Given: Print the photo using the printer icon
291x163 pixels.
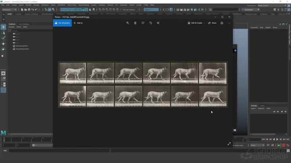Looking at the screenshot, I should (222, 23).
